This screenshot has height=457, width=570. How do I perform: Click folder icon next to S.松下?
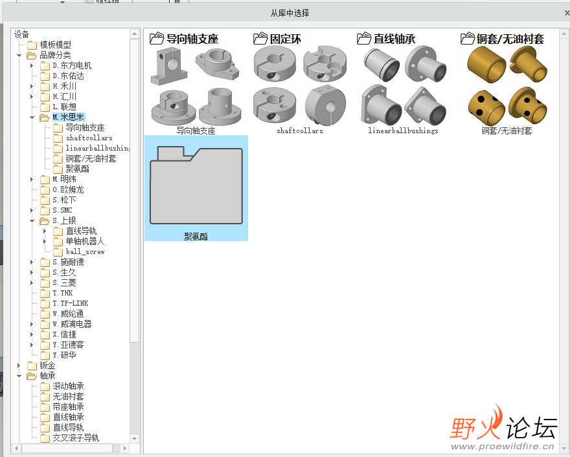pyautogui.click(x=45, y=200)
